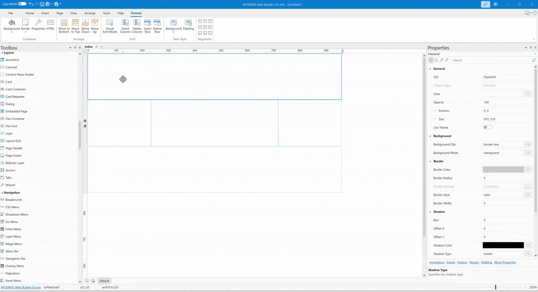
Task: Click the ribbon search magnifier icon in title bar
Action: click(x=485, y=4)
